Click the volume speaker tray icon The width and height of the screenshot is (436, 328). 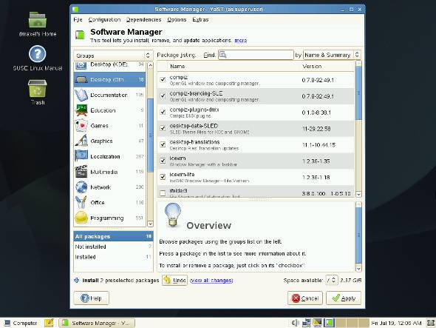coord(295,323)
